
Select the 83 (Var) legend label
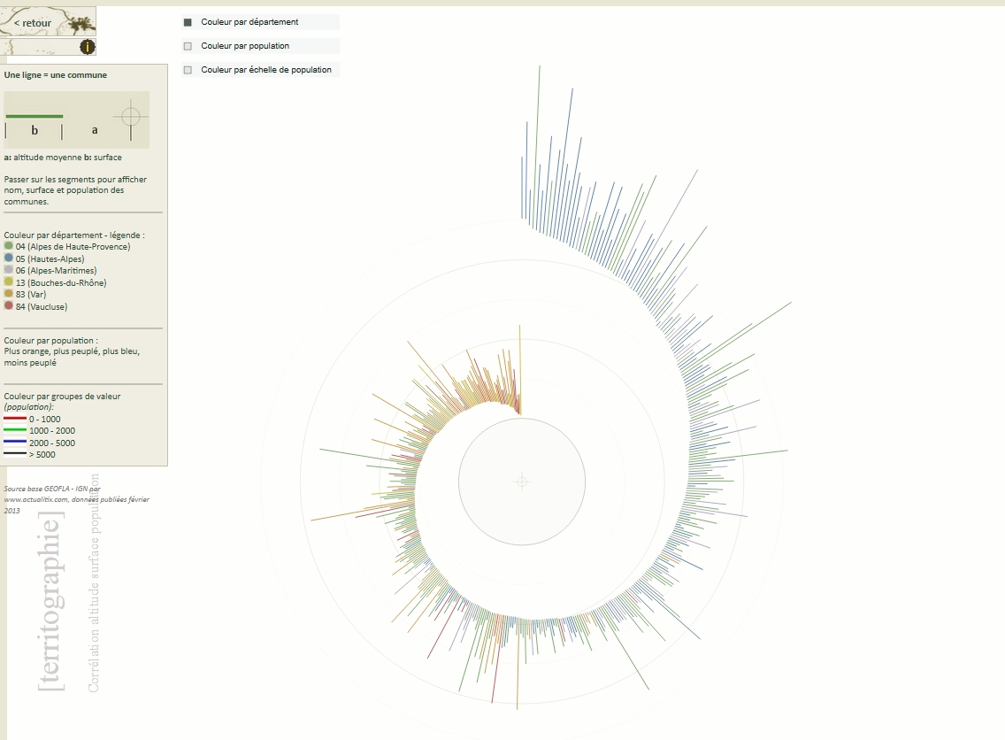[x=31, y=295]
